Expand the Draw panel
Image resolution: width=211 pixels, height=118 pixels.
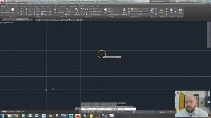[x=13, y=17]
